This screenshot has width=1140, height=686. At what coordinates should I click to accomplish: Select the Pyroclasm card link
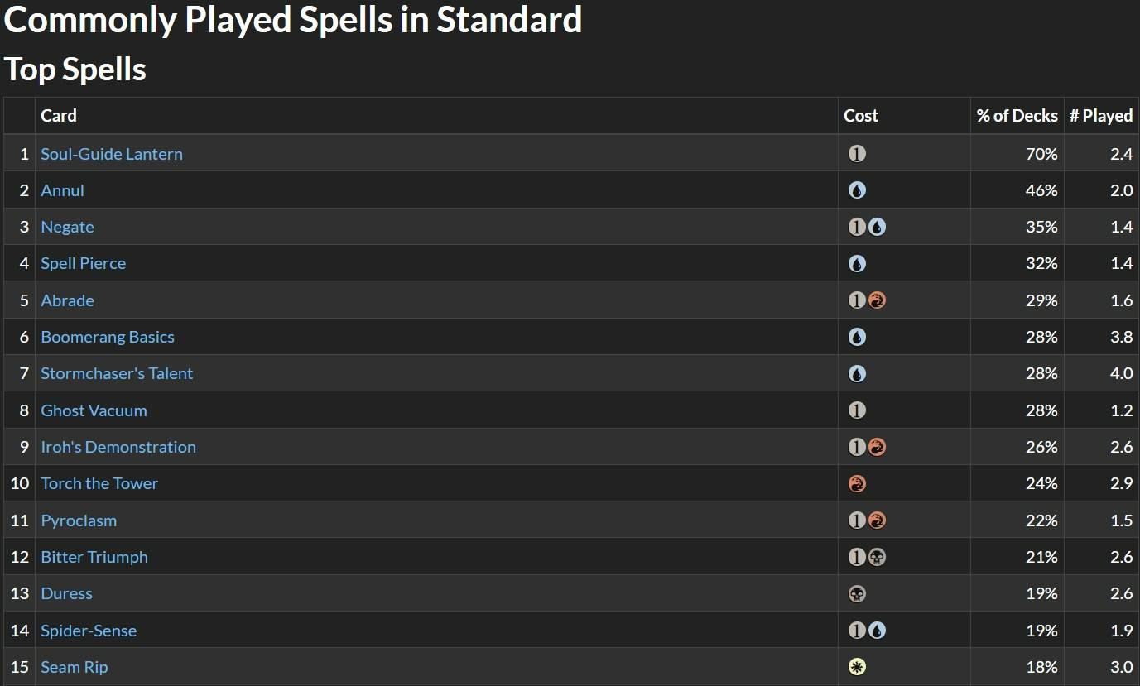[x=79, y=520]
